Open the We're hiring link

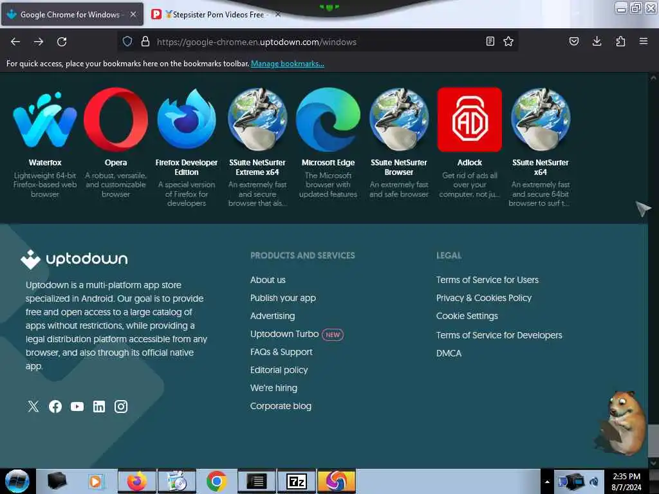pos(274,388)
